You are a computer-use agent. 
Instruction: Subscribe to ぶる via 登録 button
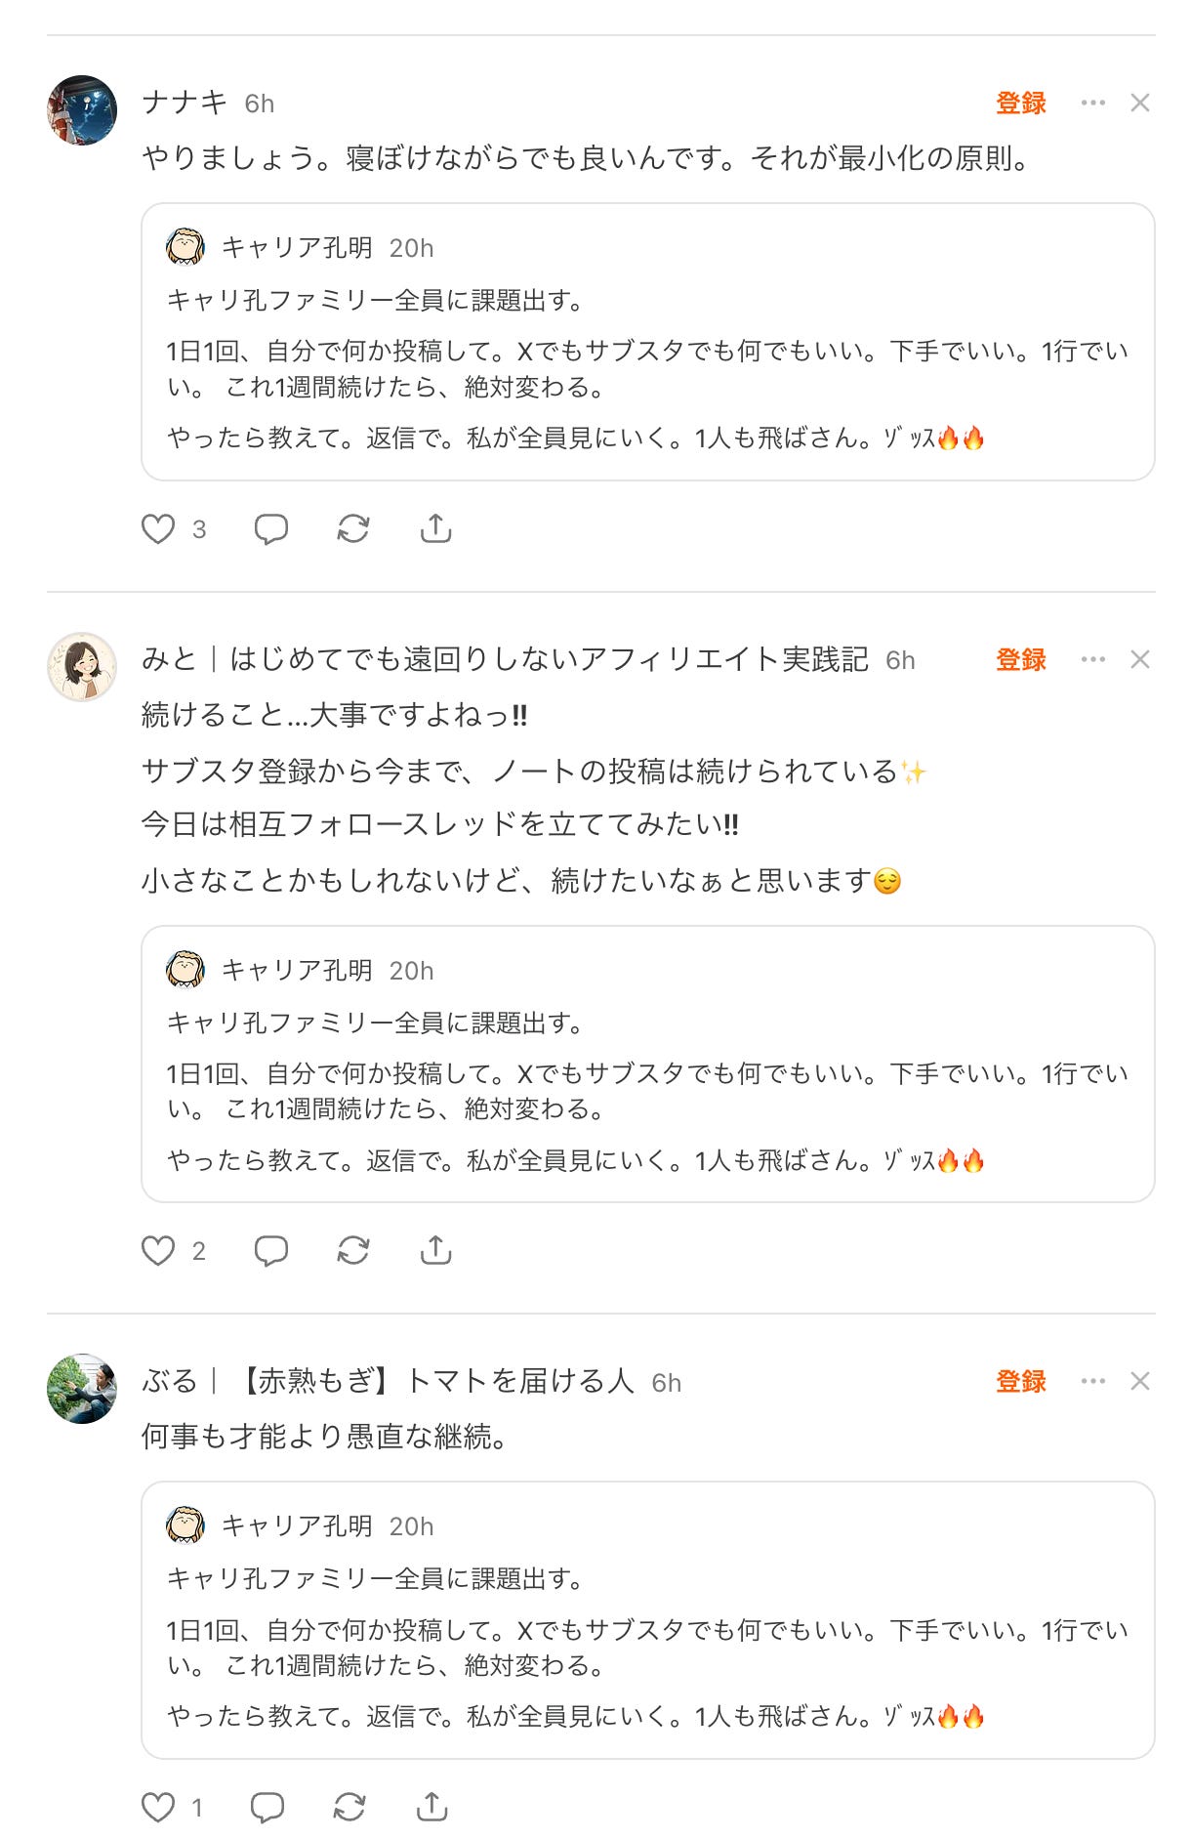tap(1021, 1381)
